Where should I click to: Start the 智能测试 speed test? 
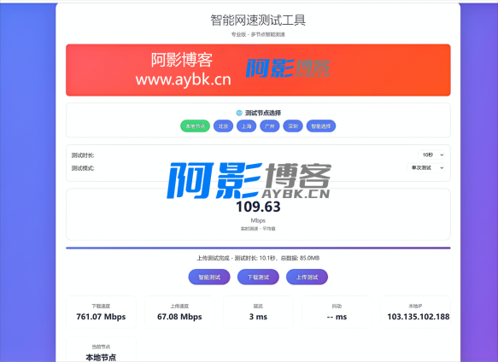point(209,277)
